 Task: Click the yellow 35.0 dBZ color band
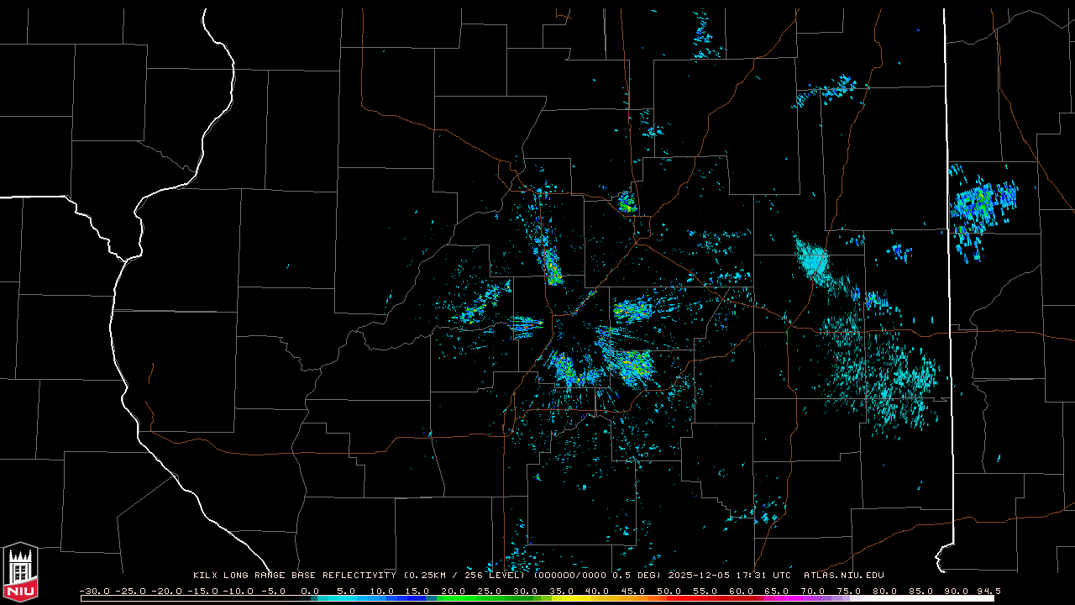pyautogui.click(x=561, y=598)
